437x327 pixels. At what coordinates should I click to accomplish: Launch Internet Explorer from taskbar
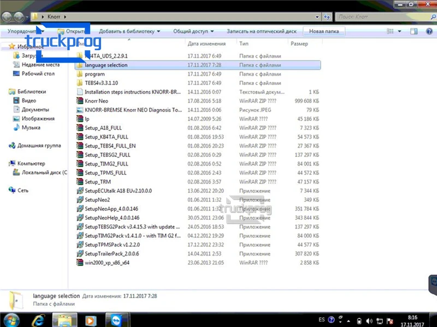38,320
